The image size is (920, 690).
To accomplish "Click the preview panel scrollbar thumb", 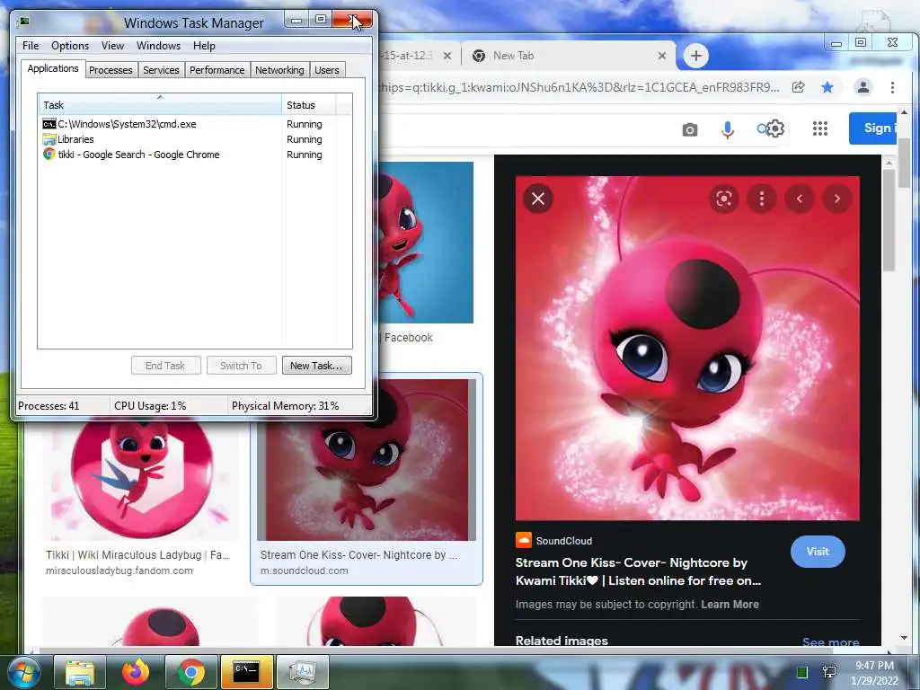I will [889, 220].
